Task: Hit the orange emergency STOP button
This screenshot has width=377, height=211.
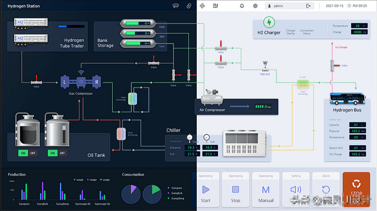Action: click(356, 189)
